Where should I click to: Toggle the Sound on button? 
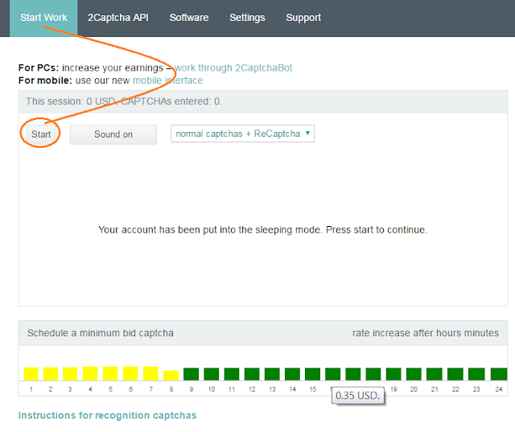(x=113, y=134)
